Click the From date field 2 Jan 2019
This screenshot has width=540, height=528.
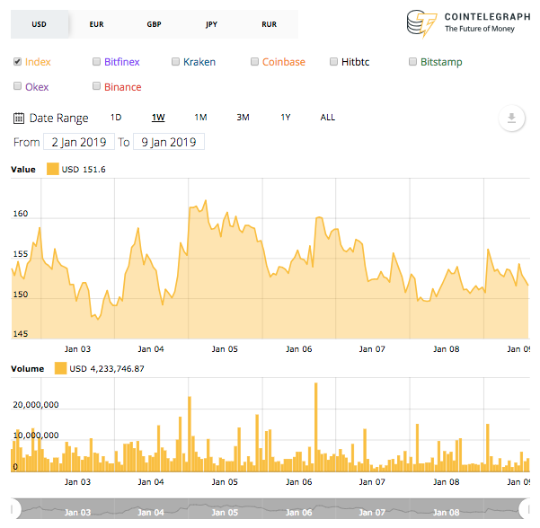79,142
